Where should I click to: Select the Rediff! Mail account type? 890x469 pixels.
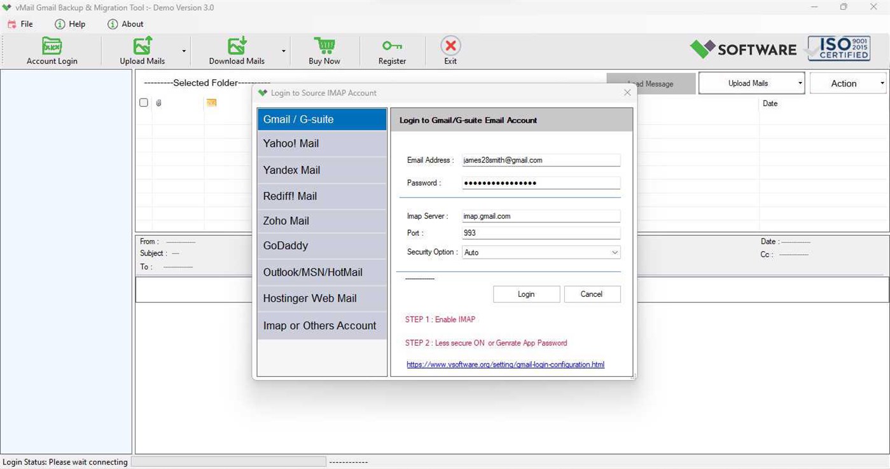click(x=322, y=196)
